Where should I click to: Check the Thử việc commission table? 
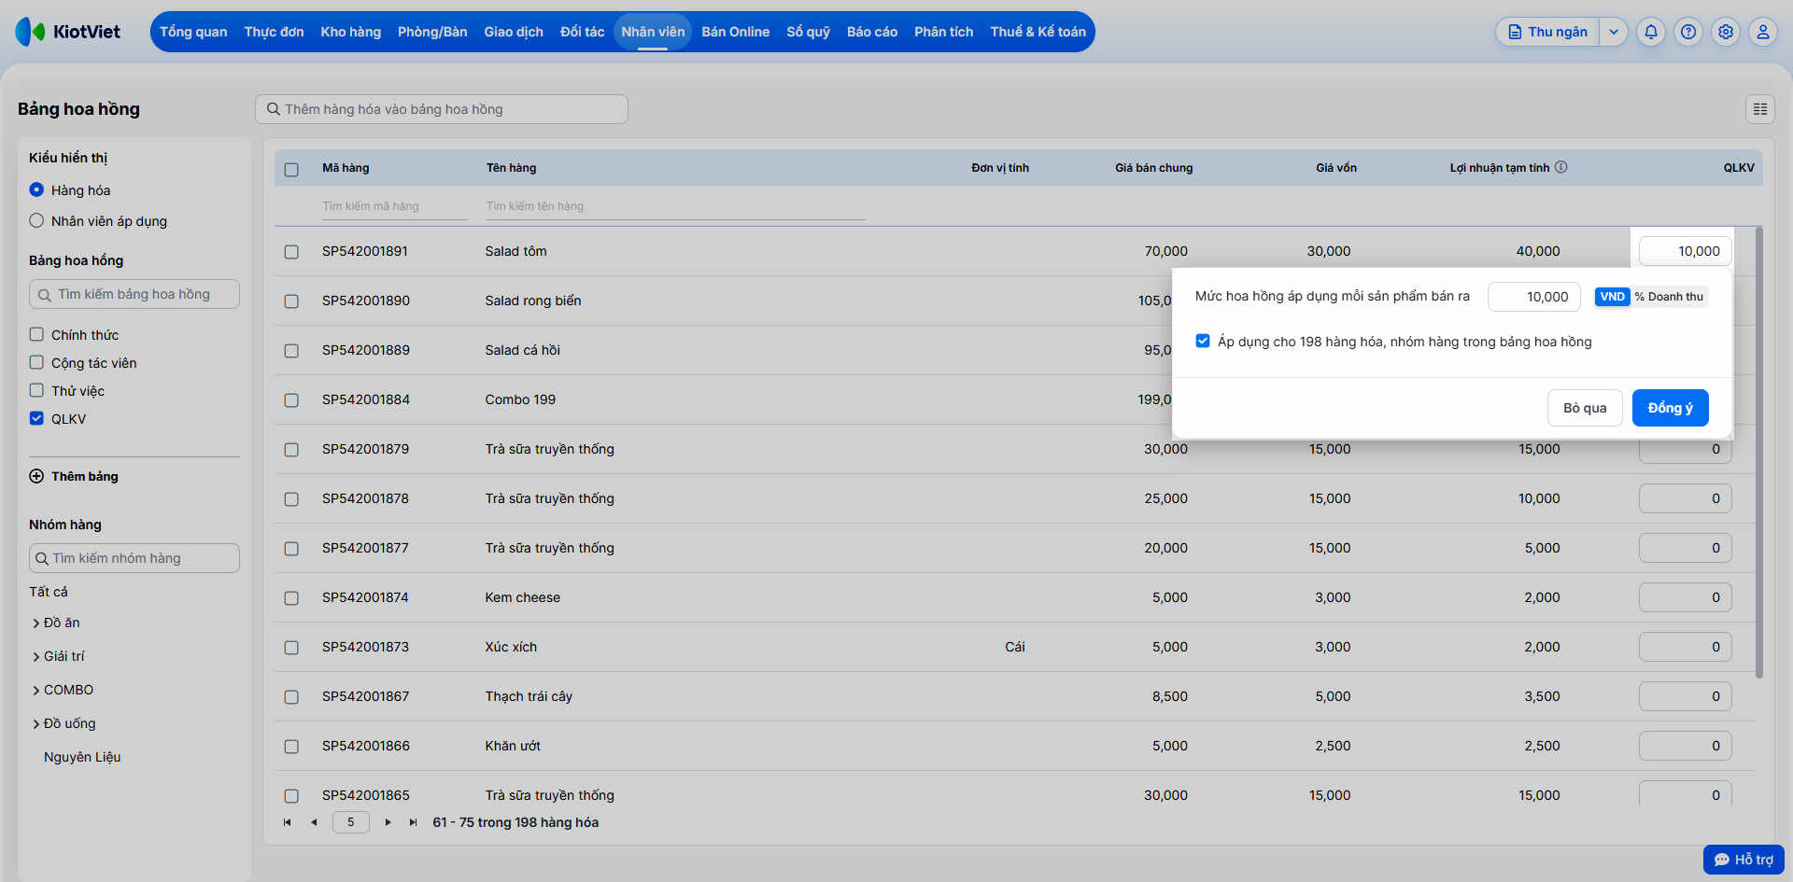point(36,390)
